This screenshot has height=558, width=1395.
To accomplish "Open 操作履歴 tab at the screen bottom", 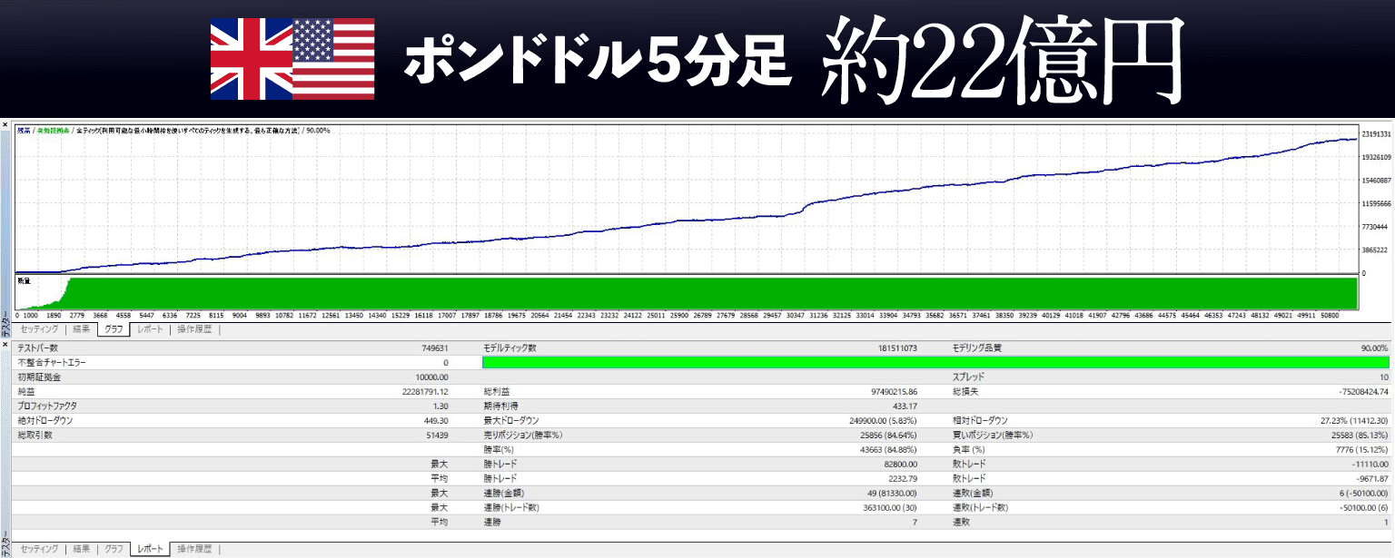I will tap(194, 549).
